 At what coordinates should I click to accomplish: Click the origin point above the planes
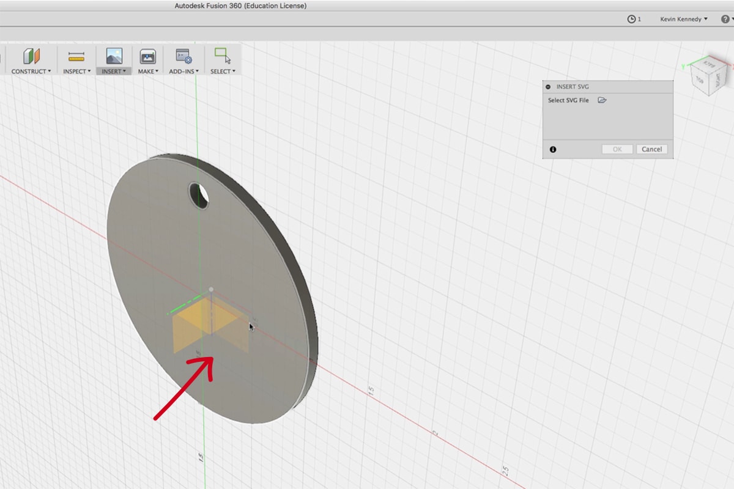point(211,289)
